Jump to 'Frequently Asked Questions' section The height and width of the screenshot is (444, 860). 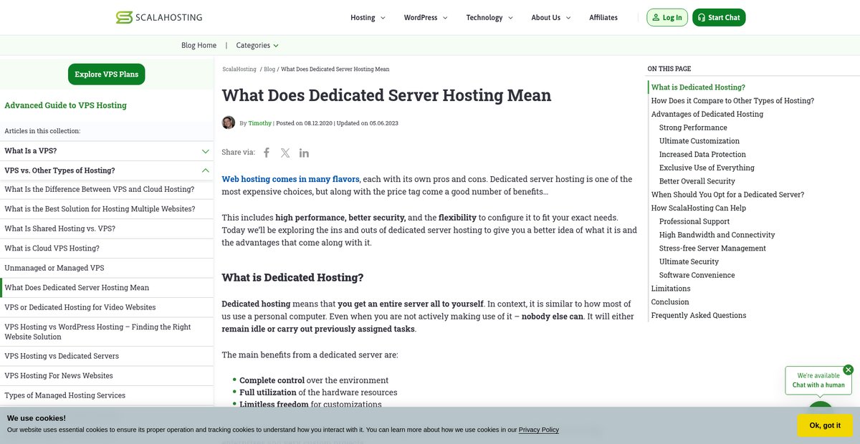[699, 315]
